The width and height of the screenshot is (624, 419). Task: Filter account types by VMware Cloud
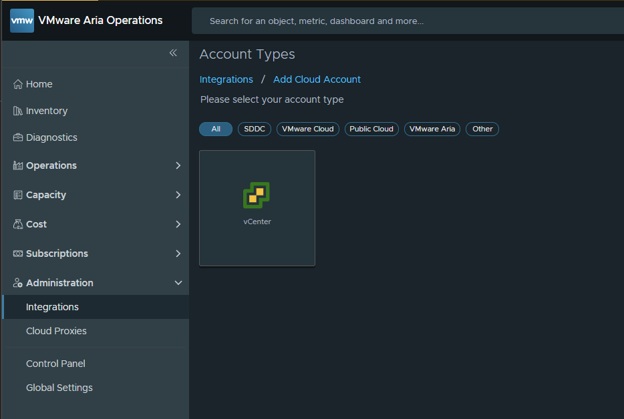coord(307,129)
